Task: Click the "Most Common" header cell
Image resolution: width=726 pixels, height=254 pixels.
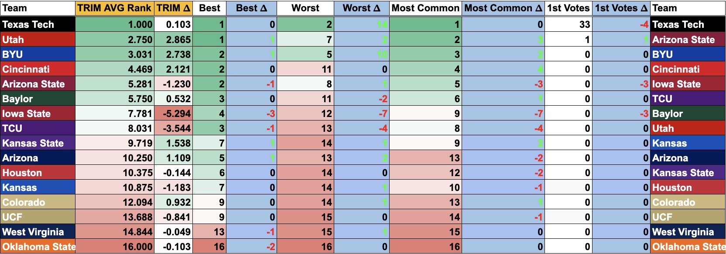Action: pos(425,8)
